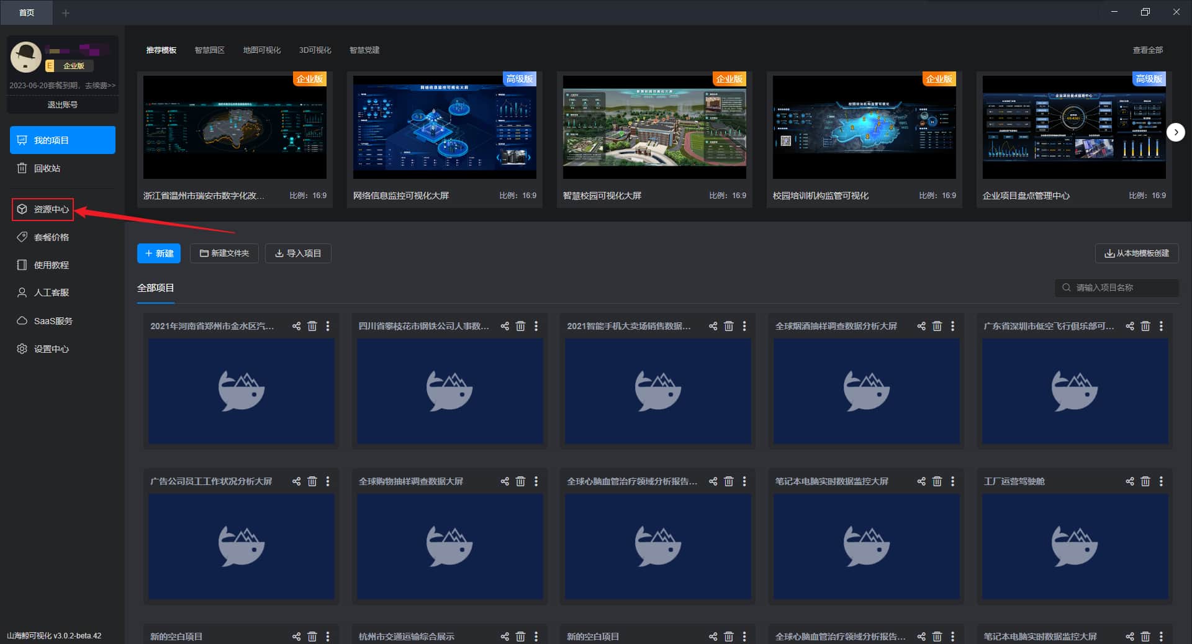
Task: Delete the 广东省深圳市低空飞行俱乐部 project
Action: [x=1145, y=326]
